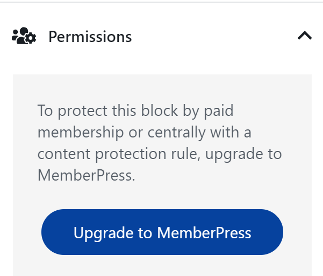The width and height of the screenshot is (323, 276).
Task: Click the Upgrade to MemberPress button
Action: [x=162, y=232]
